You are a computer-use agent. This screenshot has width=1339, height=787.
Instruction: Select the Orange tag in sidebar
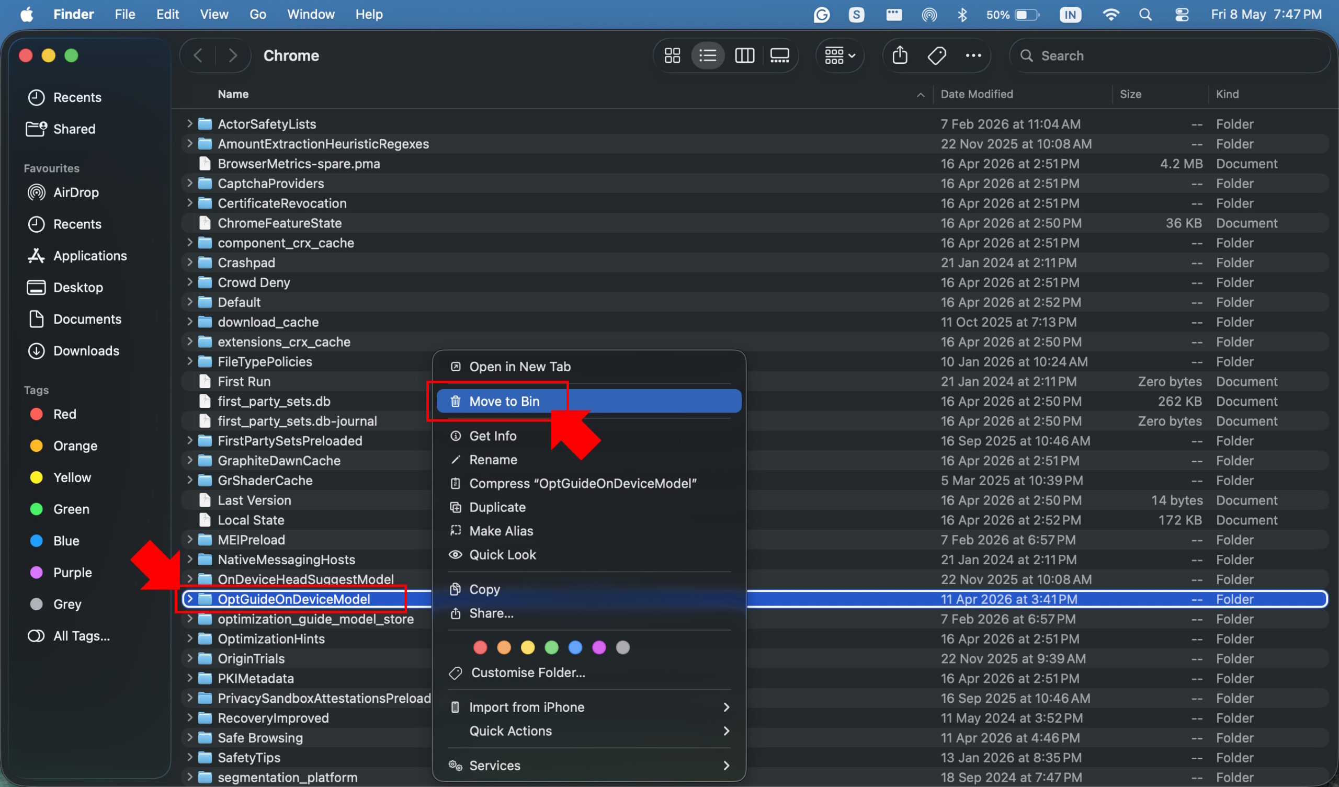pos(75,446)
